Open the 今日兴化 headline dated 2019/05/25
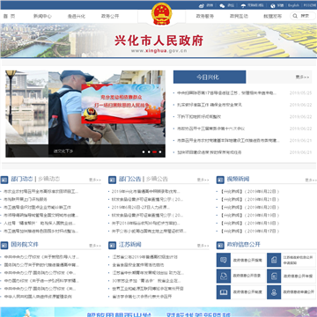The image size is (317, 317). [x=226, y=93]
